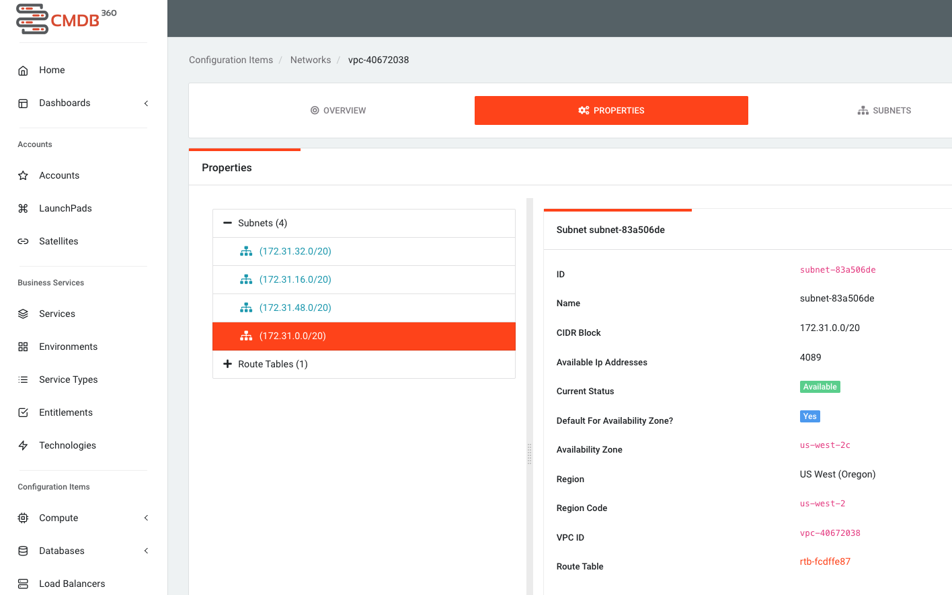This screenshot has width=952, height=595.
Task: Open the Subnets tab
Action: [x=884, y=111]
